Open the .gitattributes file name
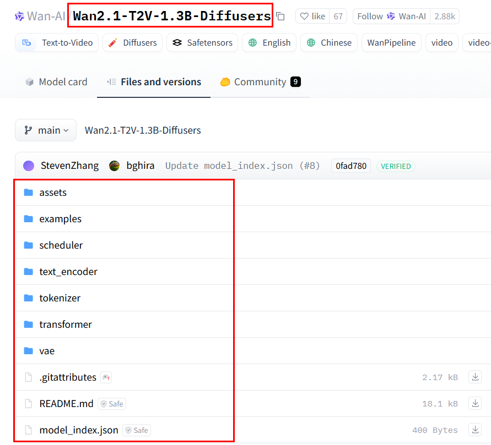491x445 pixels. [x=68, y=377]
